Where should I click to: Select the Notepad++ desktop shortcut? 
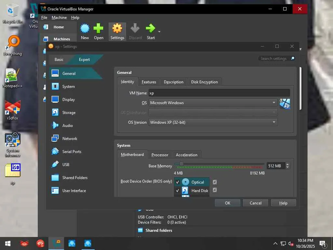tap(13, 78)
